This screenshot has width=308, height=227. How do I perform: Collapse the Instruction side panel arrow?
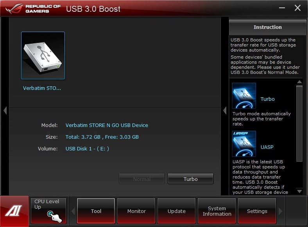point(225,110)
